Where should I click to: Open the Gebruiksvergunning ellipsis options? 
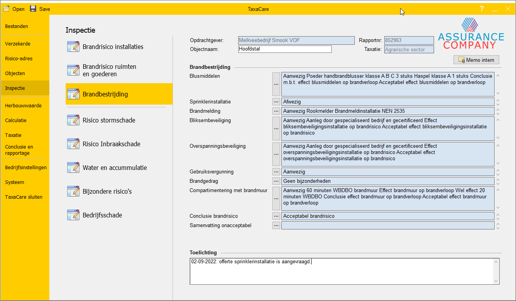(276, 171)
